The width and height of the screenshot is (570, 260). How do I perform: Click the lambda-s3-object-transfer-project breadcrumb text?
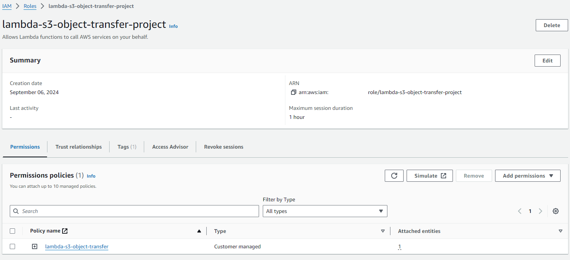[x=91, y=6]
